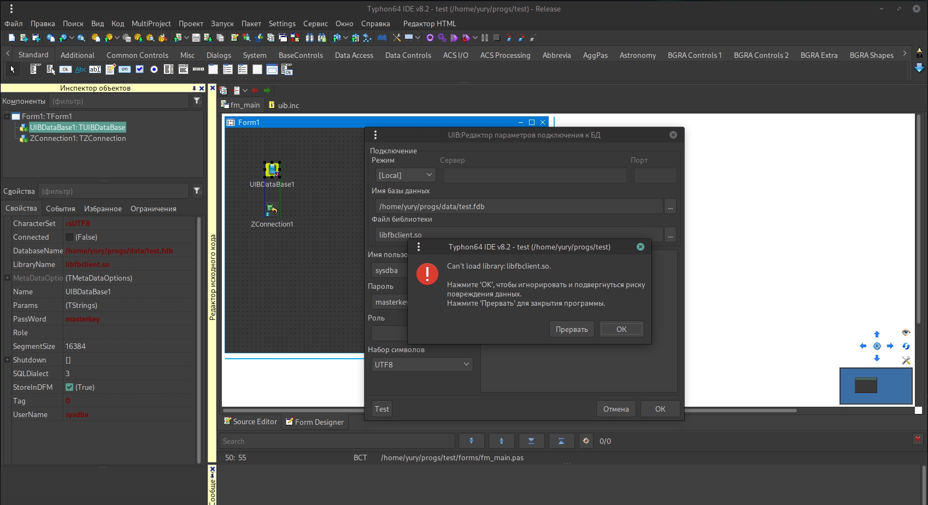Toggle the eye visibility icon in designer

[x=906, y=332]
